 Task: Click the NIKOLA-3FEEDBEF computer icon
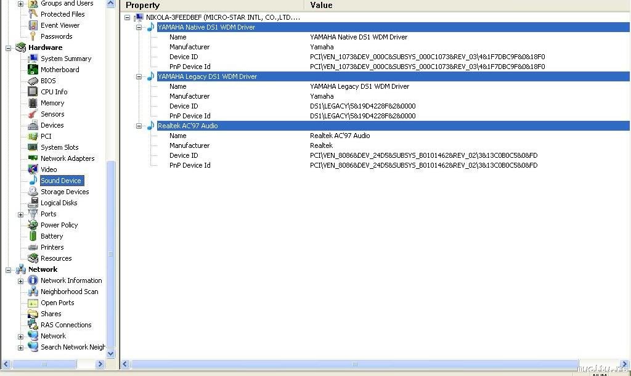(139, 17)
